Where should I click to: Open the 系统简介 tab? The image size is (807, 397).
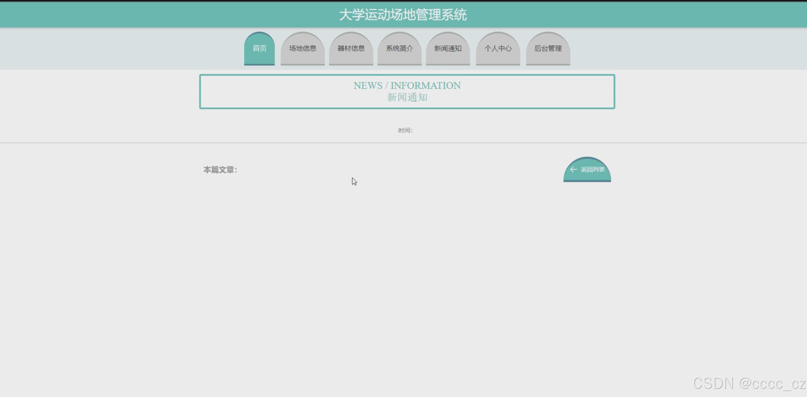click(x=399, y=49)
